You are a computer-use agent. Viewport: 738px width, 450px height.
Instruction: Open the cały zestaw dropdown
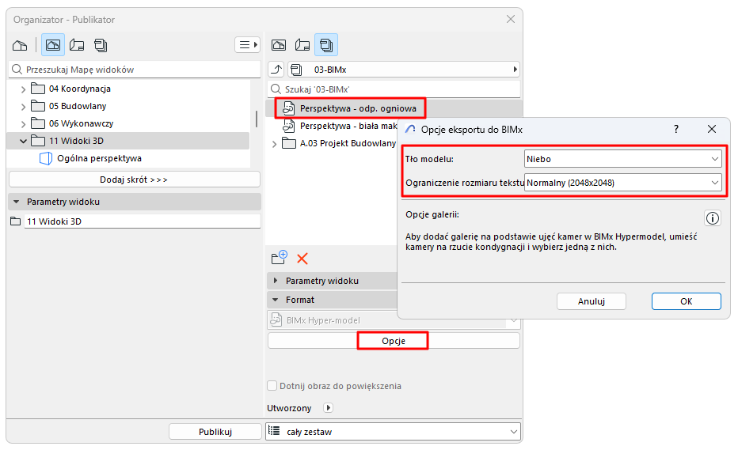pyautogui.click(x=393, y=432)
